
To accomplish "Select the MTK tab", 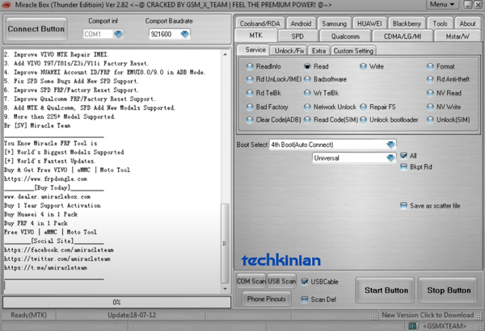I will pos(255,36).
